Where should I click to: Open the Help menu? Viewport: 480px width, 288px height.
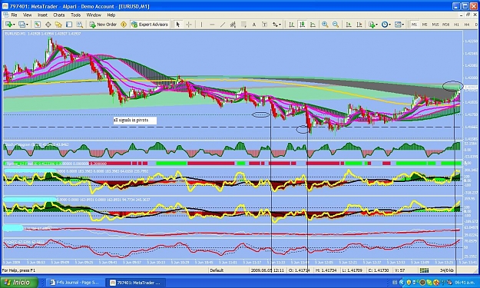click(x=111, y=15)
